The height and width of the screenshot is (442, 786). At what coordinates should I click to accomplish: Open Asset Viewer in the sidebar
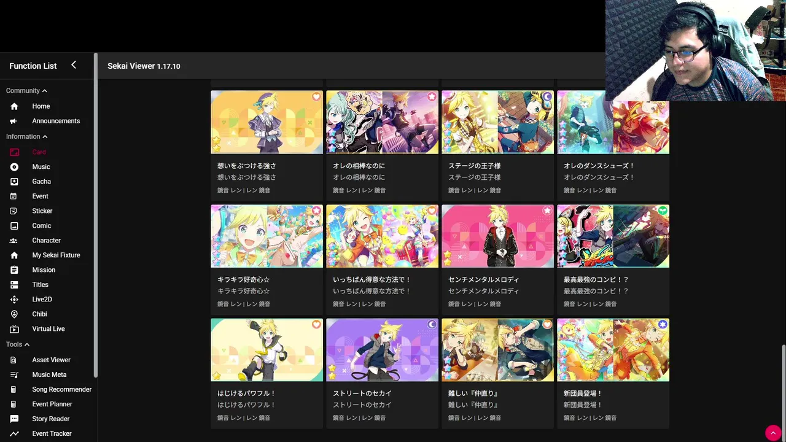51,360
